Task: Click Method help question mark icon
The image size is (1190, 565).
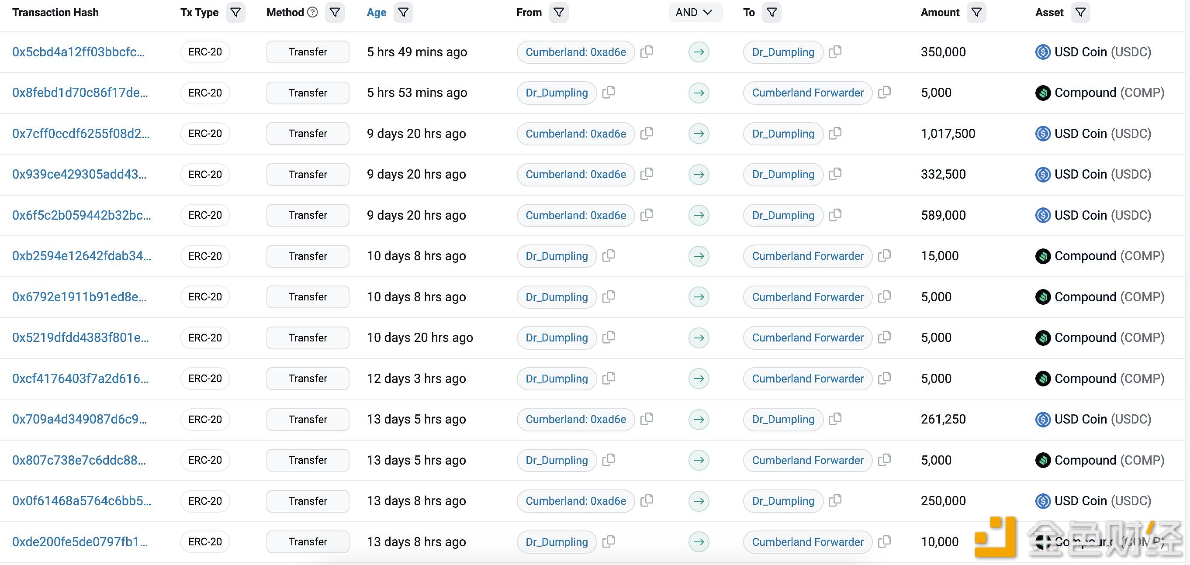Action: [313, 13]
